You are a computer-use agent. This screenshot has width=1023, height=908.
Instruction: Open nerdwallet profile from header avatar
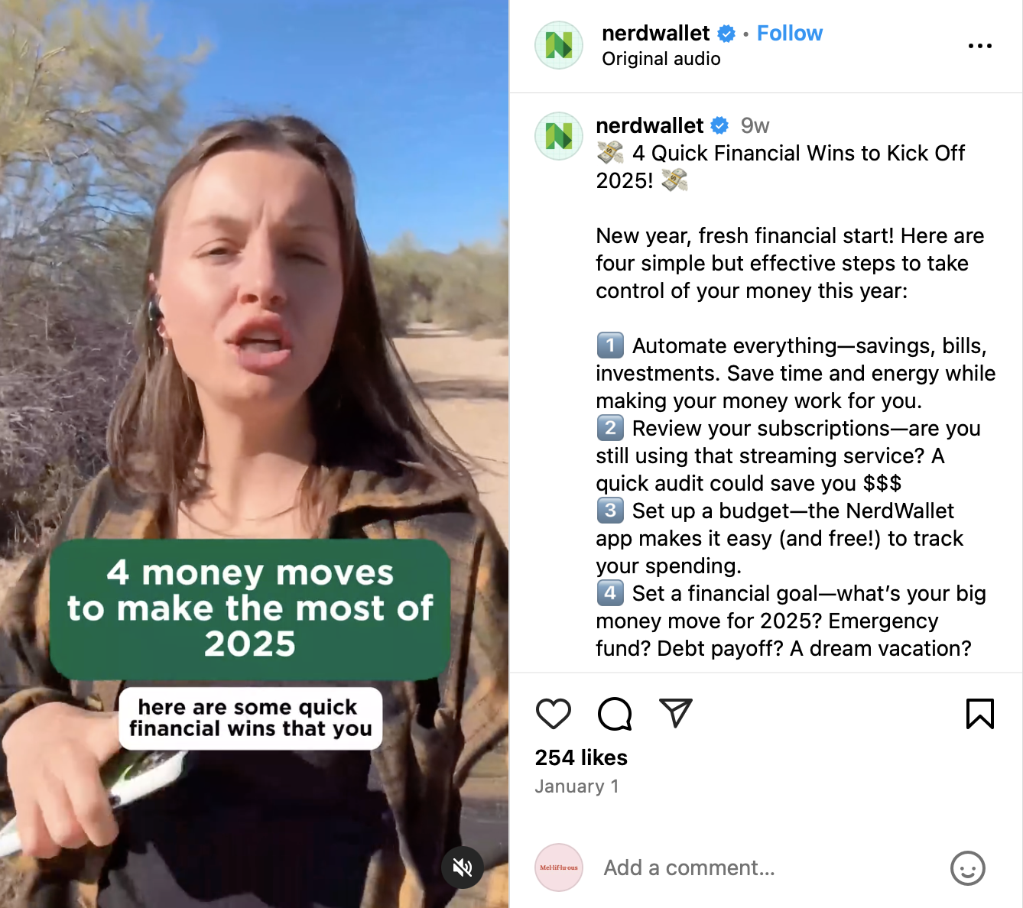tap(559, 45)
